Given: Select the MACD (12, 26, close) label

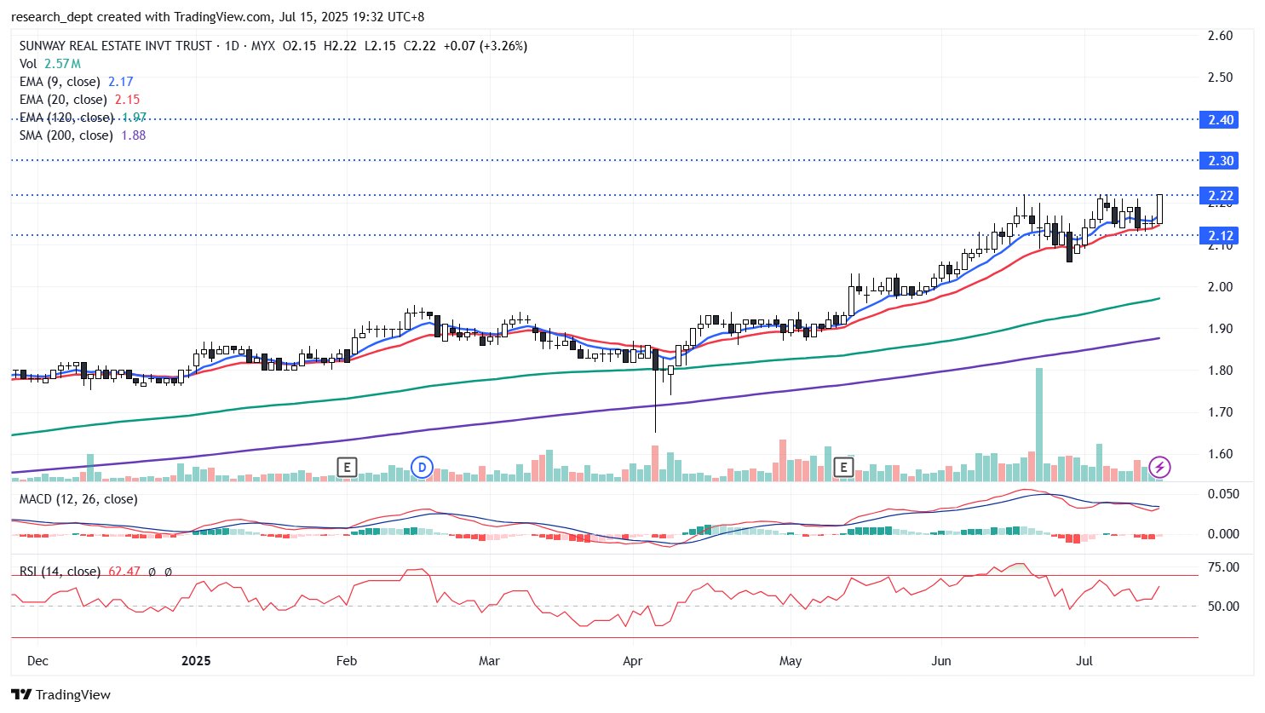Looking at the screenshot, I should pyautogui.click(x=78, y=499).
